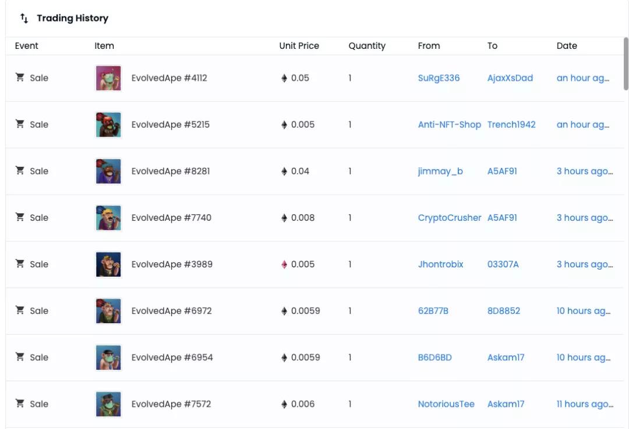Screen dimensions: 629x429
Task: Go to the NotoriousTee profile
Action: tap(446, 403)
